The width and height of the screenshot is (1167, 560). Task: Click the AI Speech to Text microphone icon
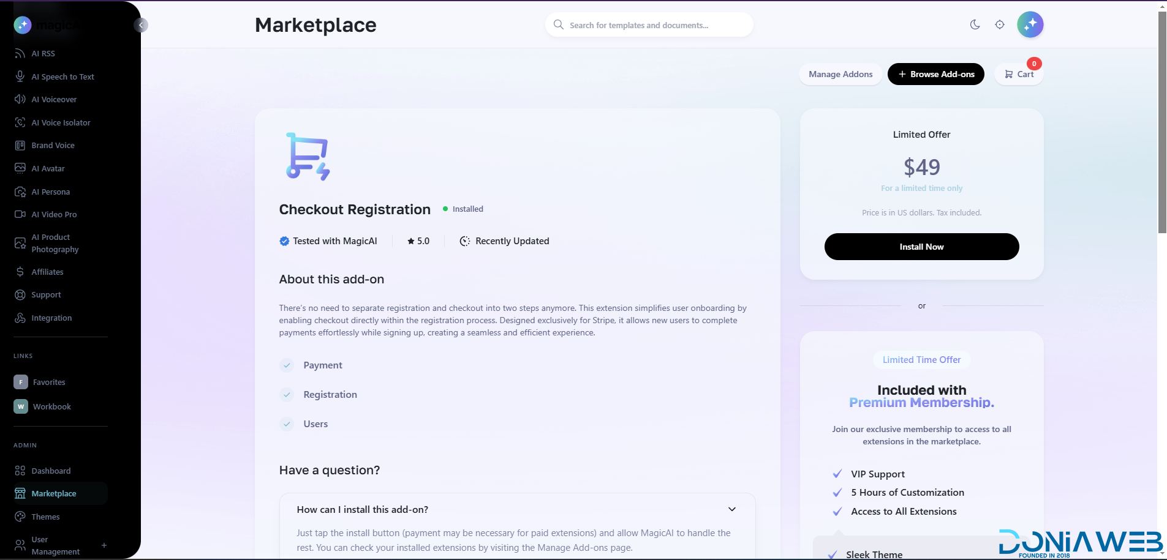pyautogui.click(x=20, y=77)
